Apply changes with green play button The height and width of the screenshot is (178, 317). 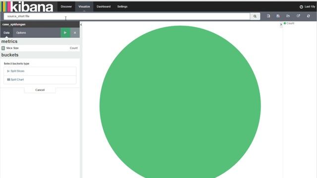click(x=65, y=33)
